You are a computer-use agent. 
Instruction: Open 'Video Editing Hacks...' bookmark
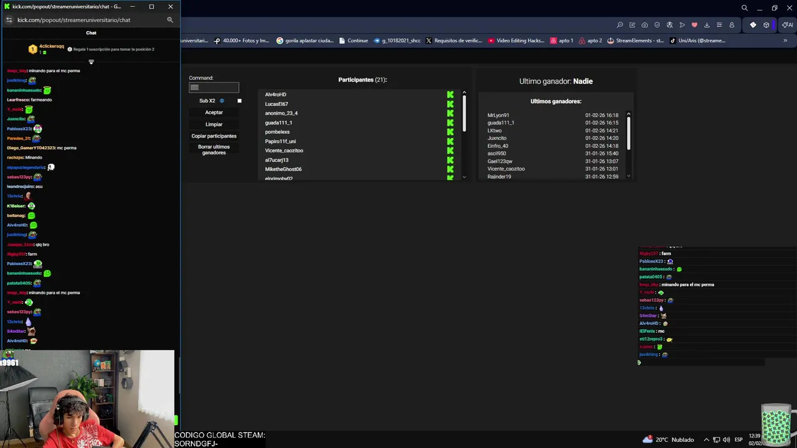coord(517,40)
